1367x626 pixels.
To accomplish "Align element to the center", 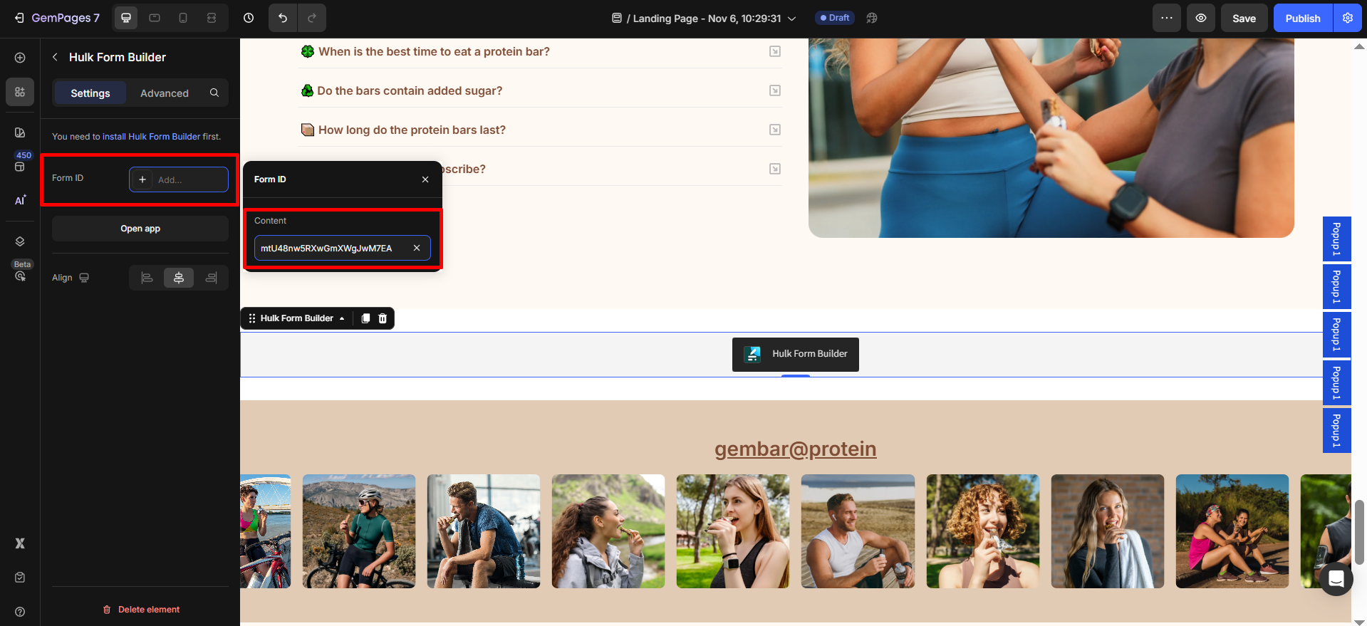I will point(179,278).
